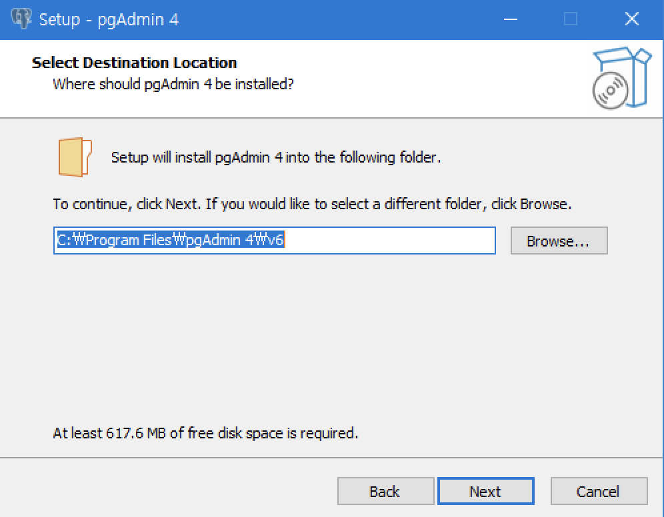This screenshot has width=664, height=517.
Task: Click the disabled maximize button
Action: [571, 19]
